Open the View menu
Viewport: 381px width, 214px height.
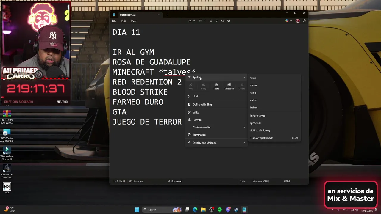coord(134,21)
